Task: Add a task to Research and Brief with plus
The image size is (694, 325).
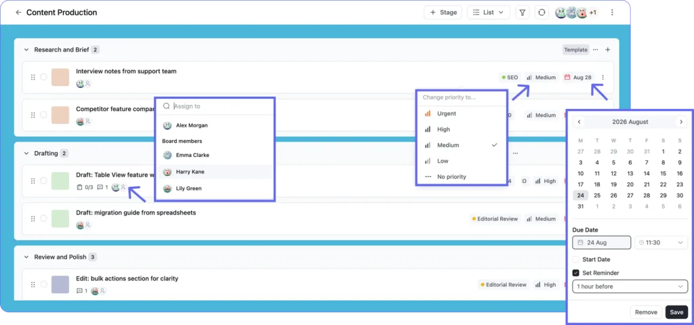Action: [608, 50]
